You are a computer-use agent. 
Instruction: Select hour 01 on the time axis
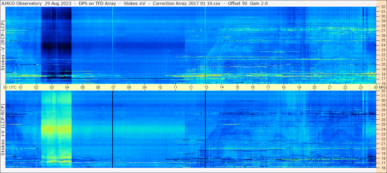pos(21,87)
